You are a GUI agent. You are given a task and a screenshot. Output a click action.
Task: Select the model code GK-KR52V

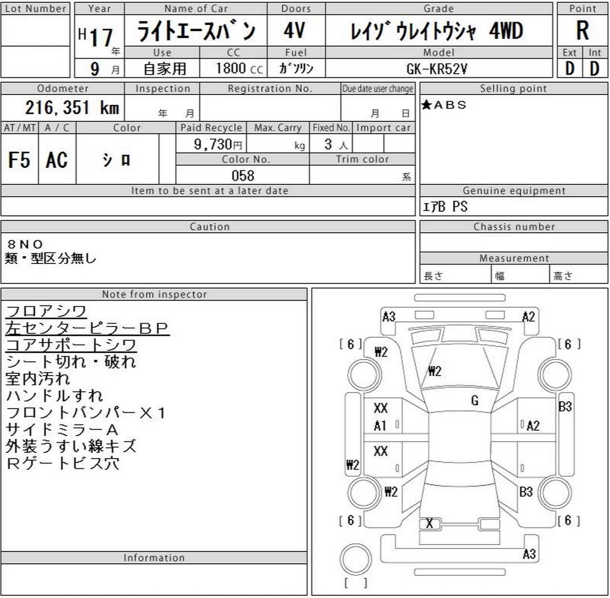tap(437, 69)
